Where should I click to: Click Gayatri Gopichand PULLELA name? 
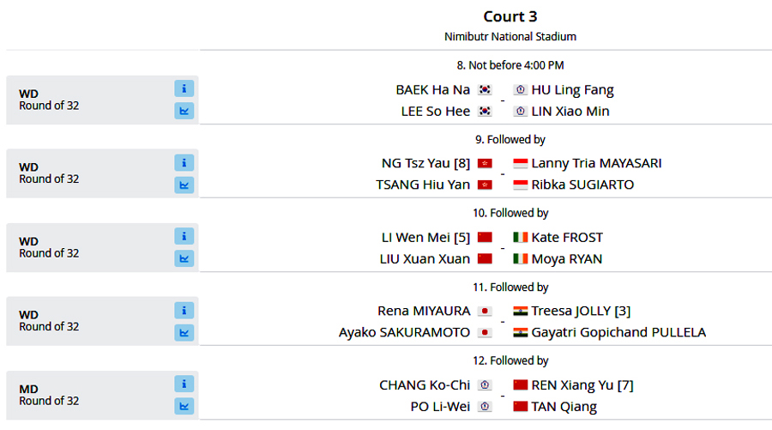click(x=618, y=332)
